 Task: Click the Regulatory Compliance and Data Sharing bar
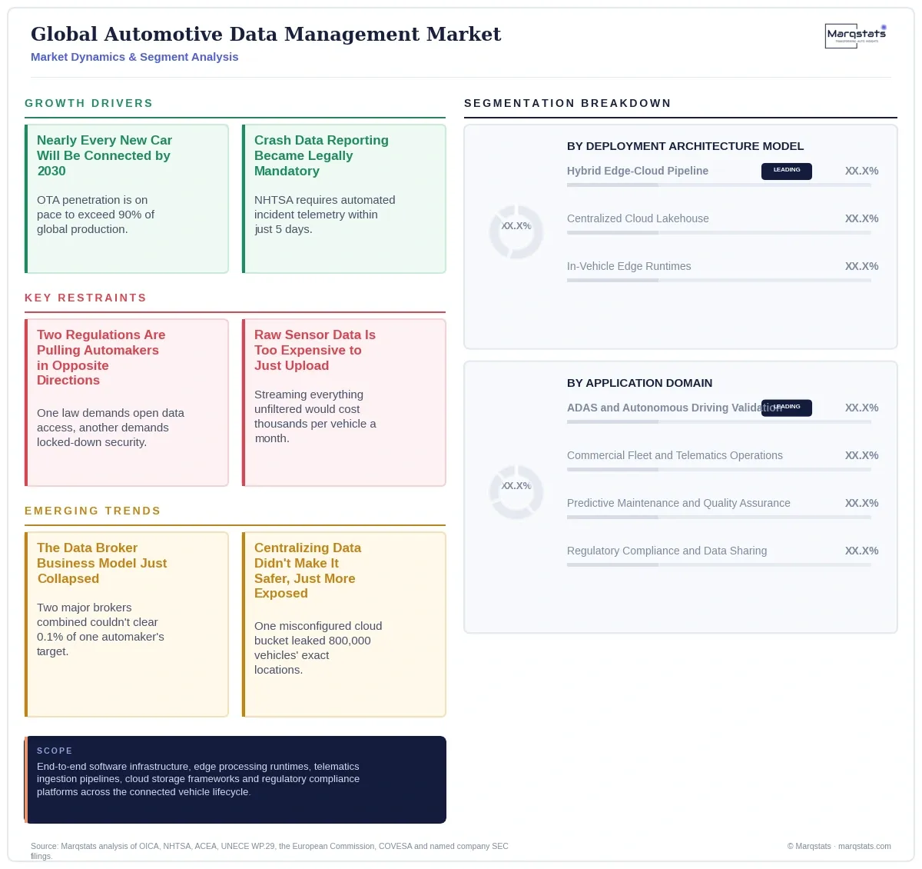pos(719,565)
